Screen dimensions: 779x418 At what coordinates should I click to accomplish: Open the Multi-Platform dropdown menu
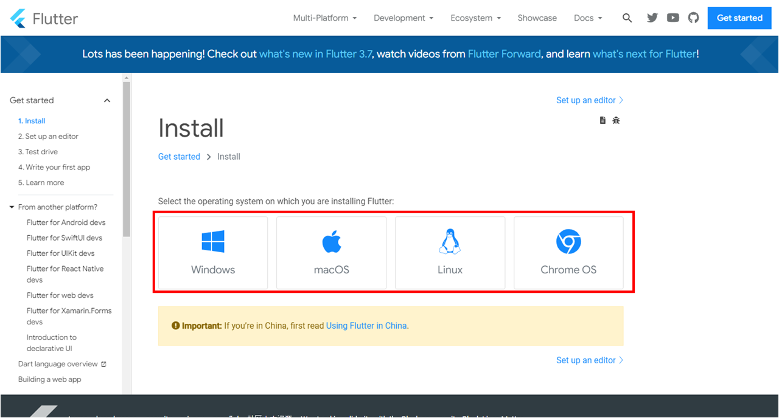tap(325, 18)
